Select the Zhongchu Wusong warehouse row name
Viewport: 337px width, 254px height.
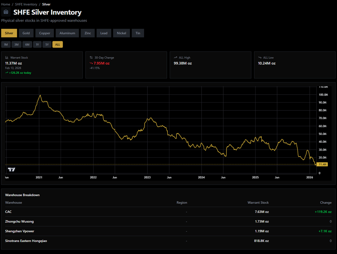(19, 221)
